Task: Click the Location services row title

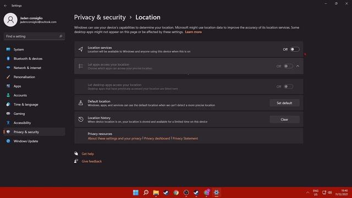Action: pyautogui.click(x=100, y=48)
